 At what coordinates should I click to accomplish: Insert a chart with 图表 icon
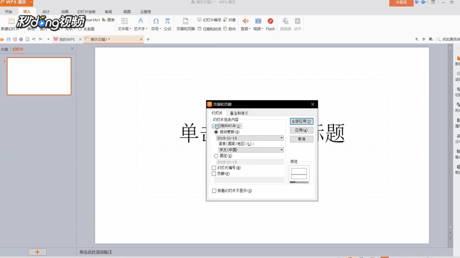click(108, 20)
